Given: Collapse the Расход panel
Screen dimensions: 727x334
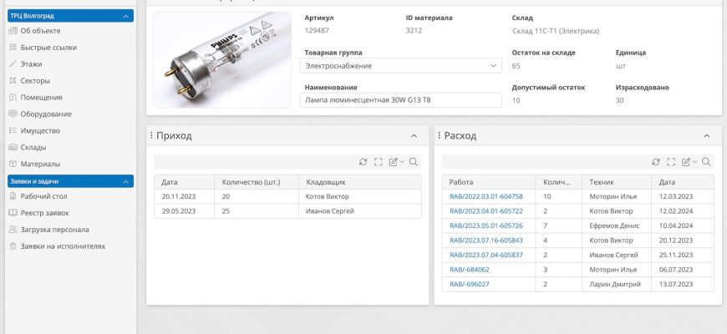Looking at the screenshot, I should click(706, 135).
